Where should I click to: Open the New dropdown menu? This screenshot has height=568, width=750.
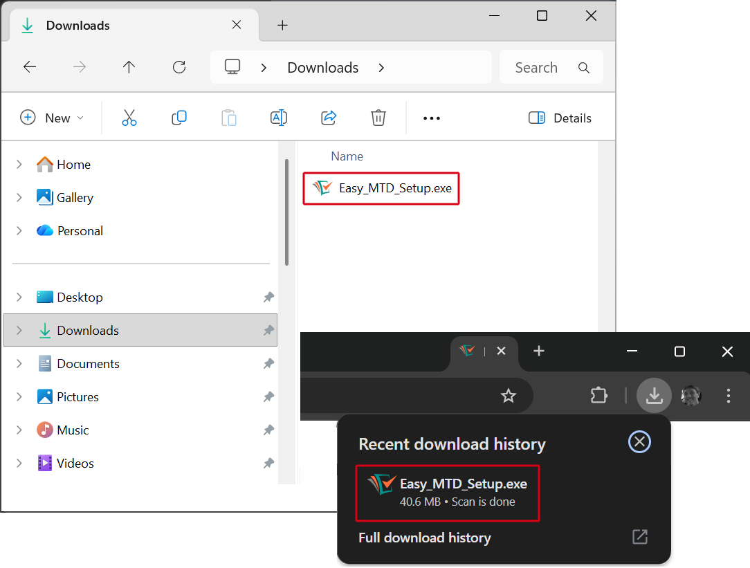point(52,118)
